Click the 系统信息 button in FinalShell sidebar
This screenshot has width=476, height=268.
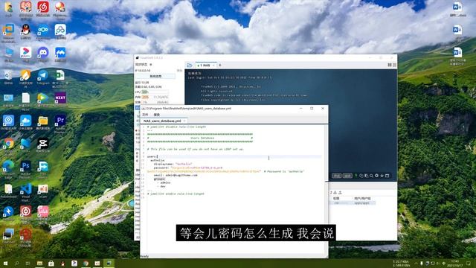[155, 76]
